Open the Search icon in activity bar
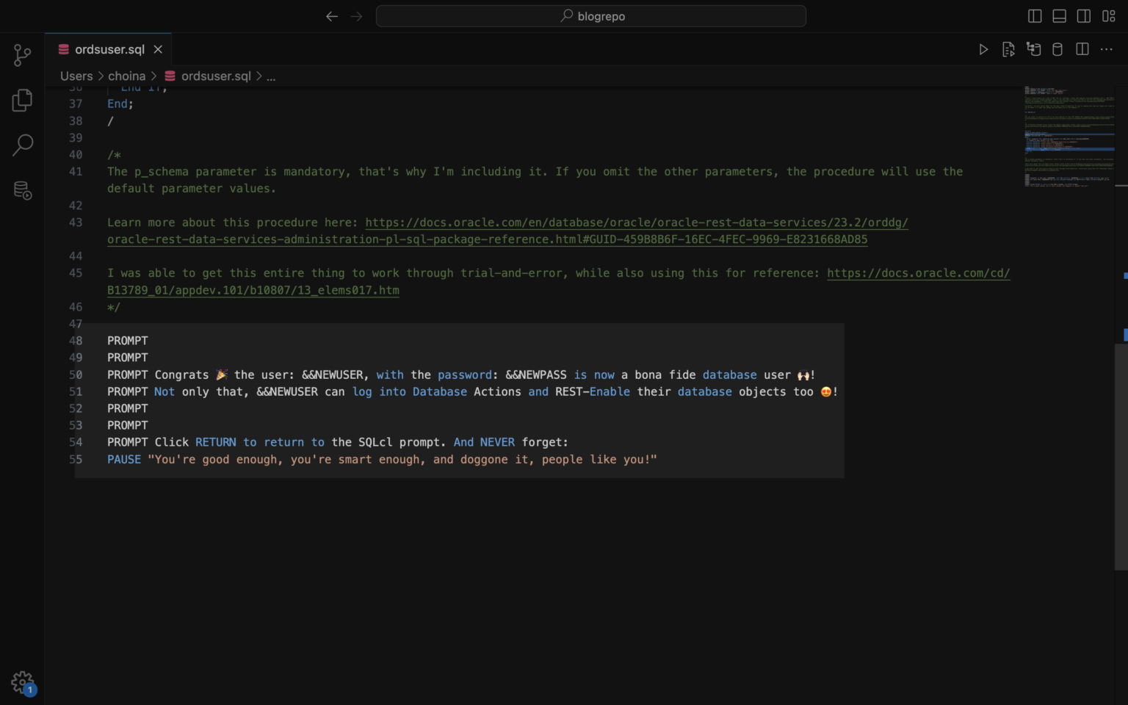This screenshot has width=1128, height=705. (22, 145)
